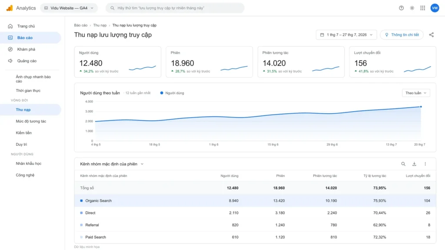Select Thu nạp in lifecycle menu
The height and width of the screenshot is (250, 445).
point(31,109)
